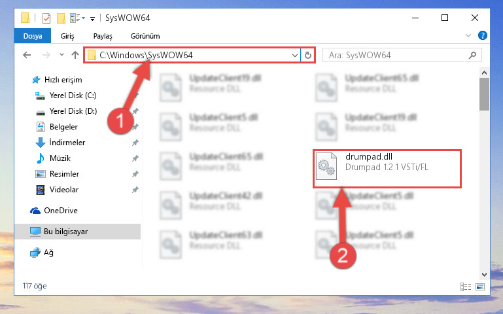
Task: Unpin Müzik pin icon
Action: 135,158
